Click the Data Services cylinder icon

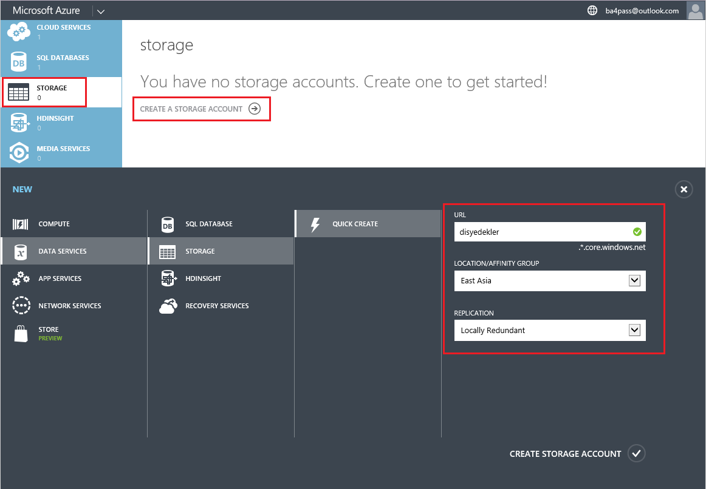[21, 252]
